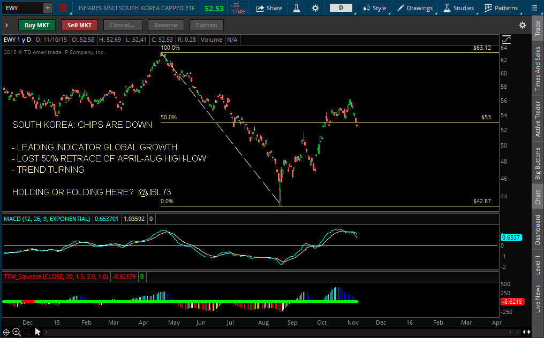Click the crosshair pan icon below the chart
The height and width of the screenshot is (338, 544).
pyautogui.click(x=6, y=332)
